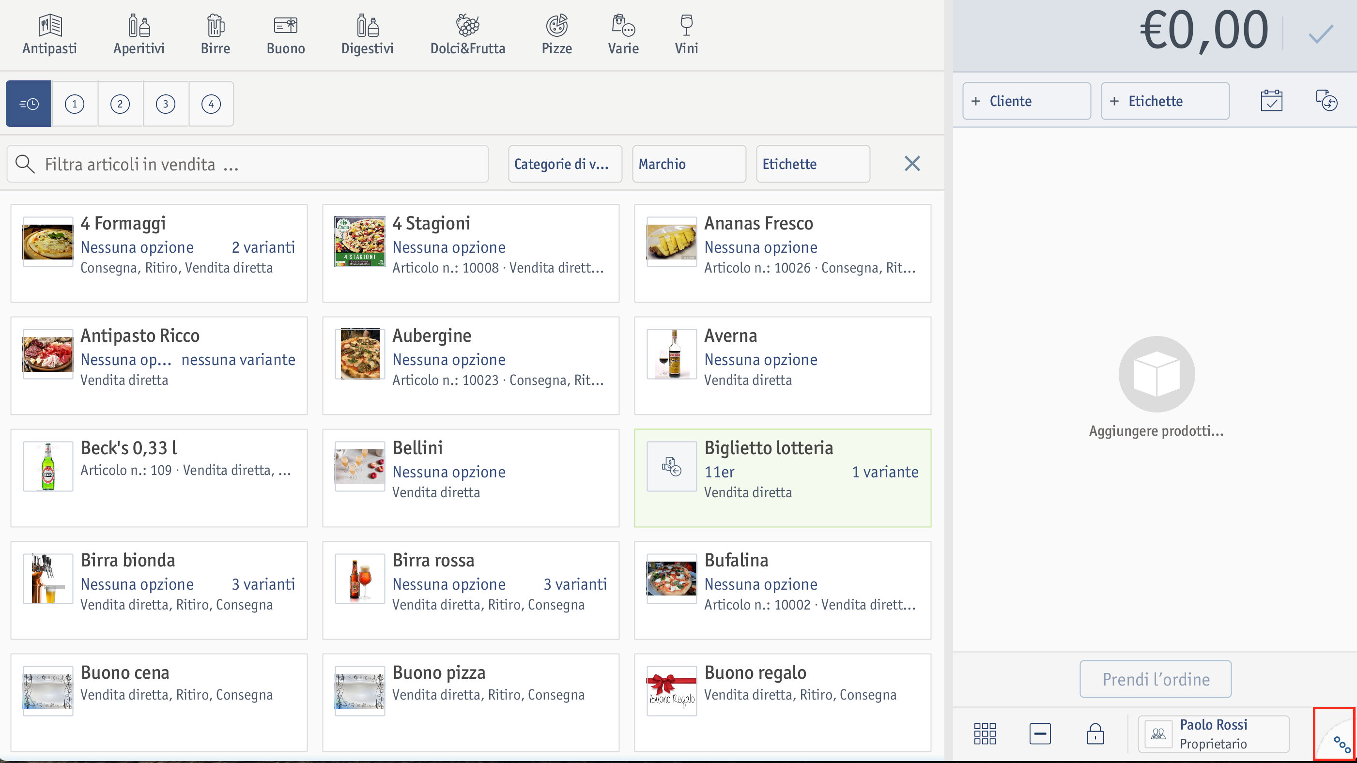The image size is (1357, 763).
Task: Add the Buono regalo voucher
Action: [783, 702]
